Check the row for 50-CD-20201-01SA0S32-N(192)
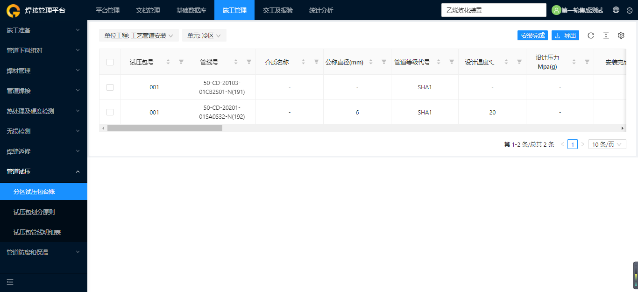Image resolution: width=638 pixels, height=292 pixels. 110,112
